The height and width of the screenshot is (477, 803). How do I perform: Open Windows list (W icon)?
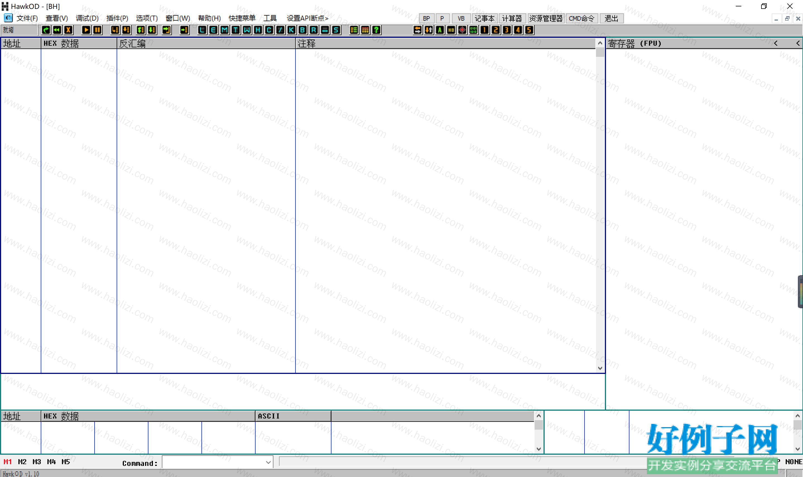pyautogui.click(x=247, y=30)
